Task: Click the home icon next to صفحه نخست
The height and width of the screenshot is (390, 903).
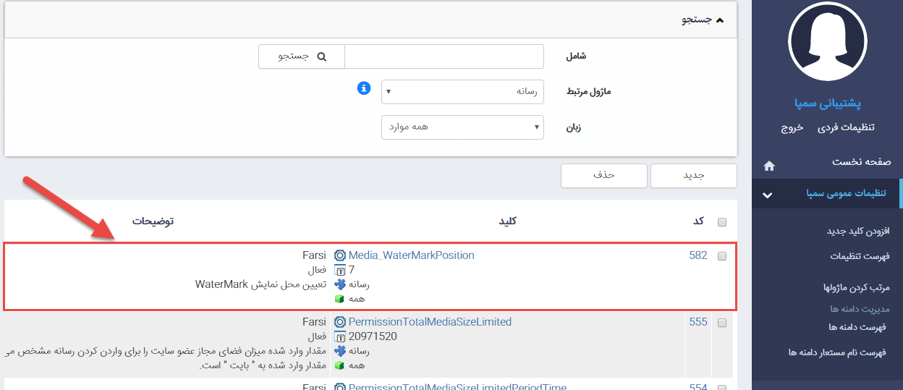Action: tap(768, 166)
